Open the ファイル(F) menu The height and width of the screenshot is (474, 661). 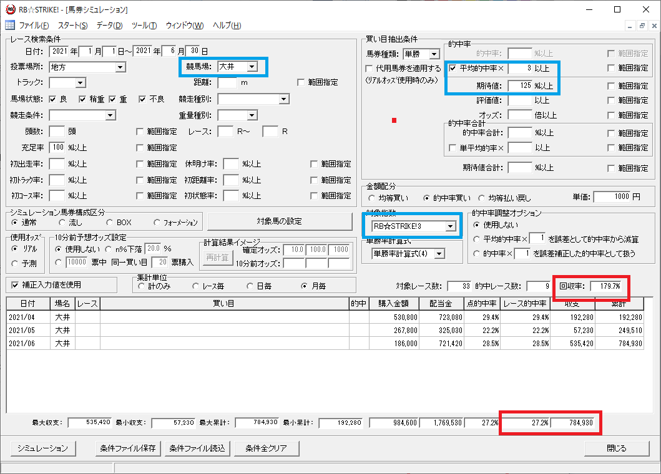pos(34,26)
